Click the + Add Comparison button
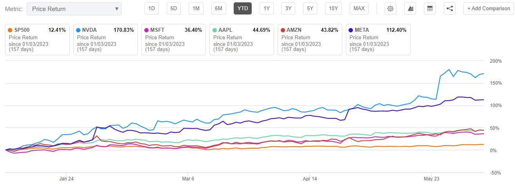 [x=489, y=9]
